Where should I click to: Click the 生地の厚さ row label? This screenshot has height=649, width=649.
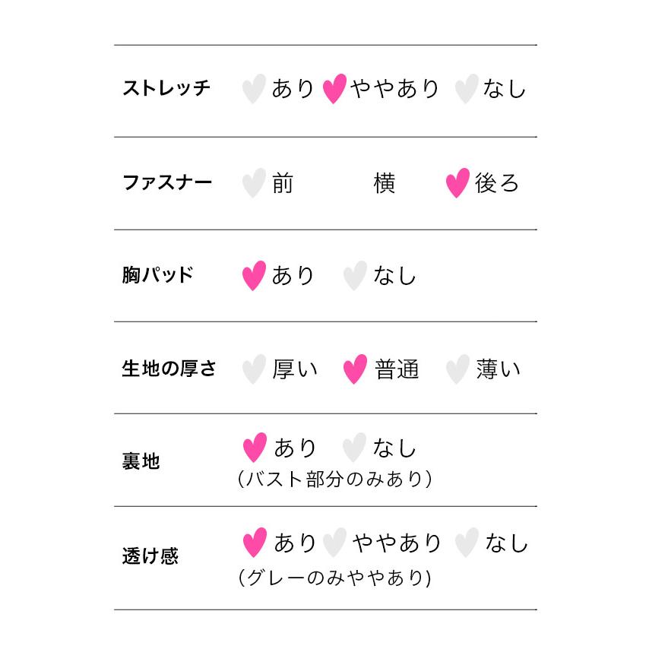(169, 369)
